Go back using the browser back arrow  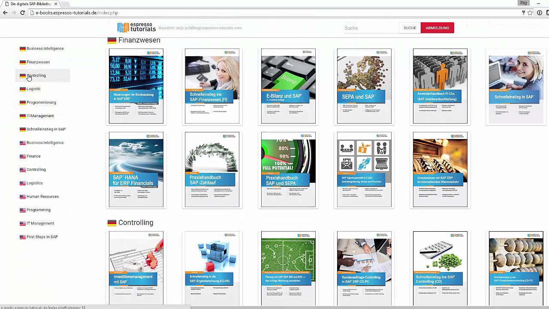pyautogui.click(x=5, y=13)
